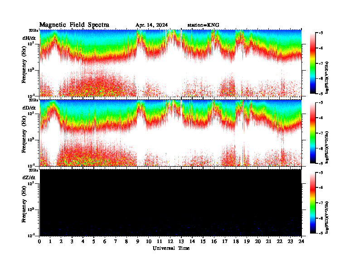The image size is (359, 277).
Task: Click the 10^1 frequency tick of dZ/dt panel
Action: [31, 183]
